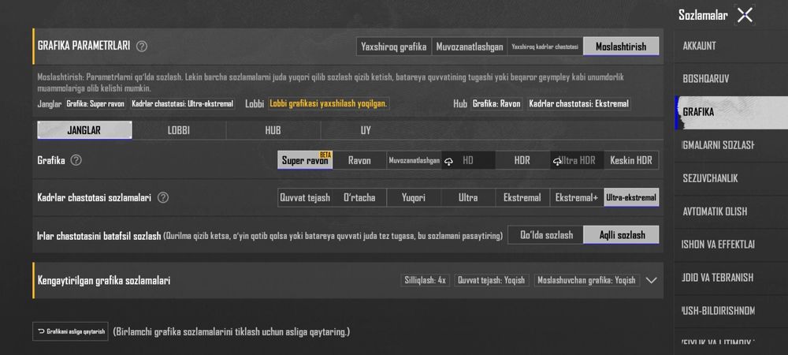Click BETA badge on Super ravon
788x355 pixels.
(x=325, y=155)
